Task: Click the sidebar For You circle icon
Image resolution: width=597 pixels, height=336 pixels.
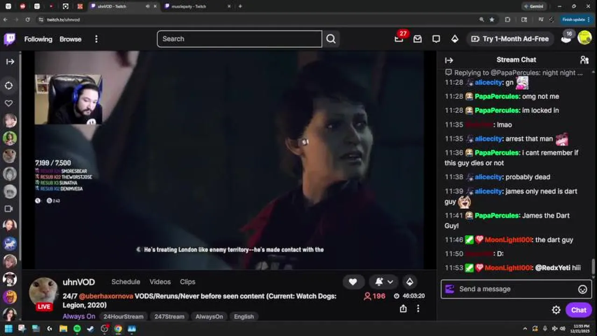Action: coord(9,85)
